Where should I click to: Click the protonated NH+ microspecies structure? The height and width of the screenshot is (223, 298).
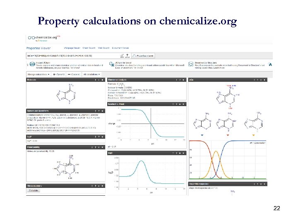tap(226, 122)
